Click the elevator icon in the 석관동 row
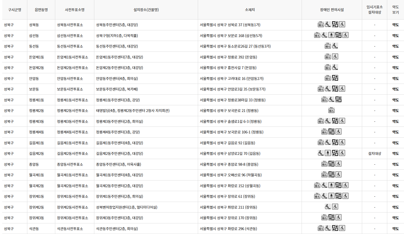Screen dimensions: 404x234 [320, 228]
